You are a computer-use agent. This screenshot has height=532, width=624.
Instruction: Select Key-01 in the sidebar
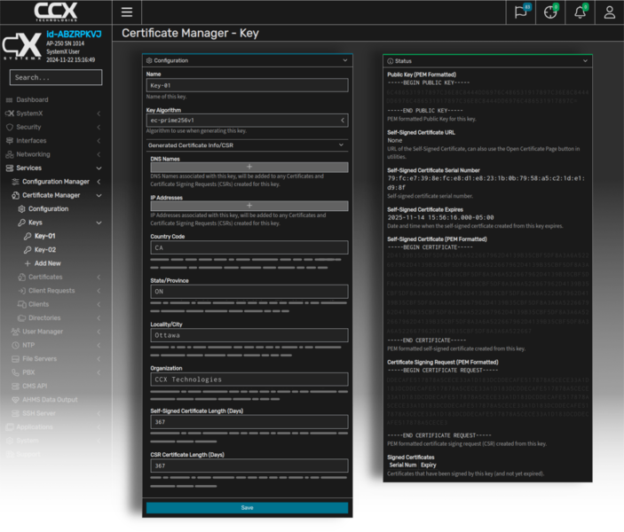click(x=44, y=236)
